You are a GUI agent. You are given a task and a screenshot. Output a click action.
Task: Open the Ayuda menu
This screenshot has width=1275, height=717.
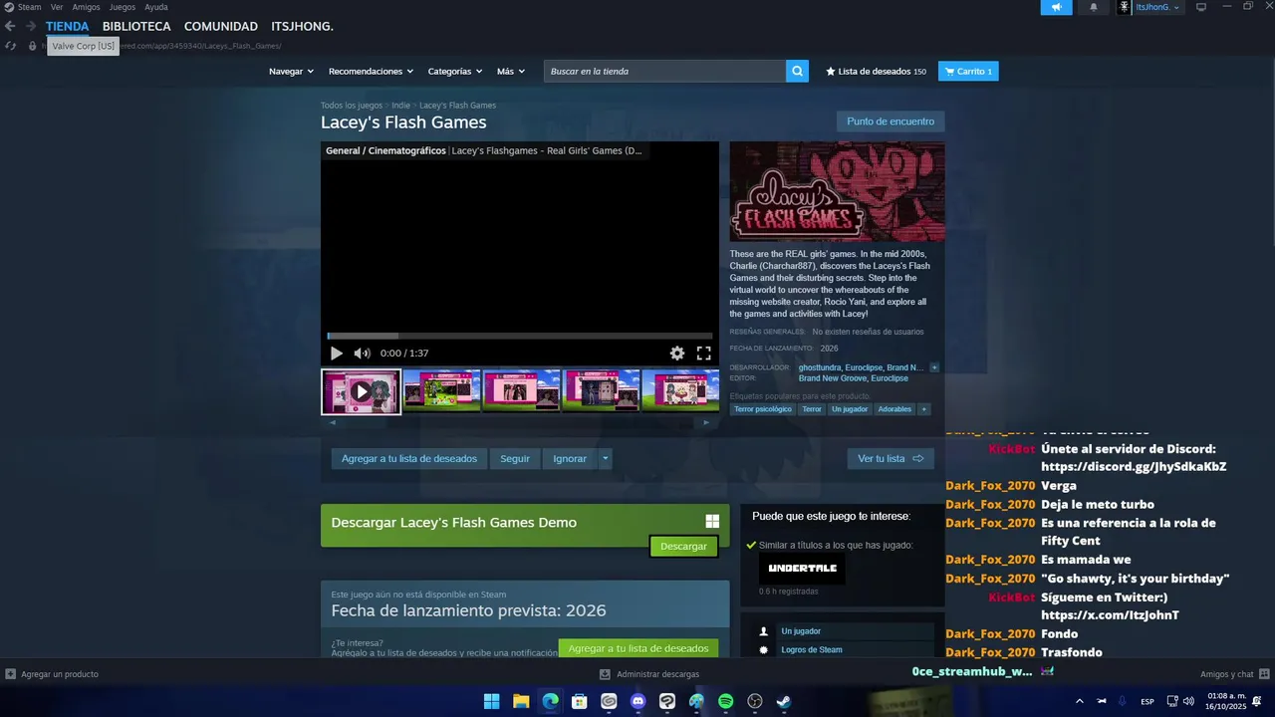pos(156,7)
